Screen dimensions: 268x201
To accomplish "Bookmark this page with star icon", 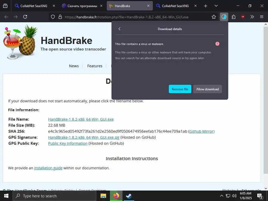I will (214, 17).
